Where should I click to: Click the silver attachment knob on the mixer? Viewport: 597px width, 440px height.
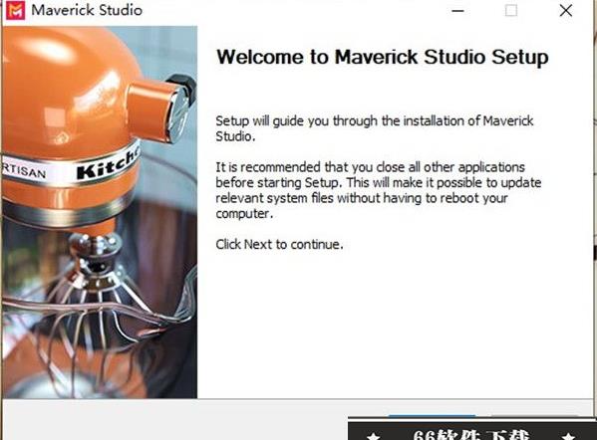[179, 114]
